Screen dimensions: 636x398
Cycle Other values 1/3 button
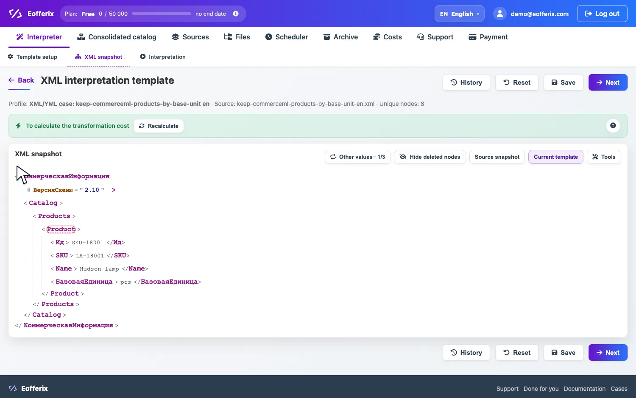point(357,157)
